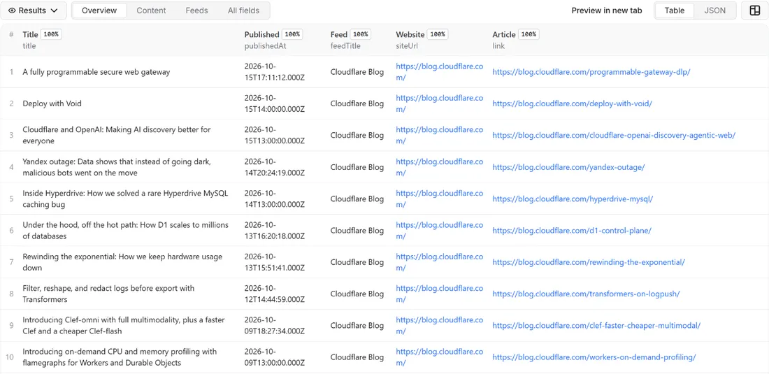This screenshot has width=769, height=374.
Task: Click Cloudflare Blog feed in the Transformers row
Action: point(357,294)
